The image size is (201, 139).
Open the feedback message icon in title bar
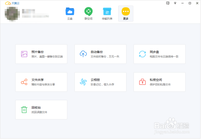tap(168, 3)
